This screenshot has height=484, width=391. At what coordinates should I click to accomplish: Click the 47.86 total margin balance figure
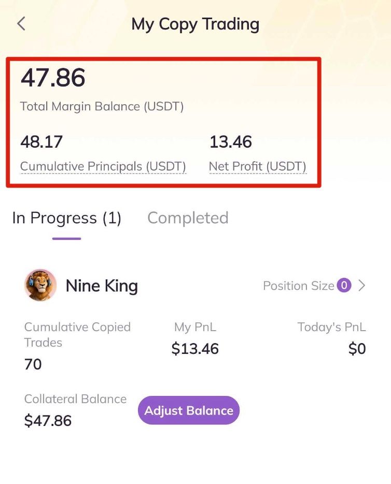[x=53, y=78]
